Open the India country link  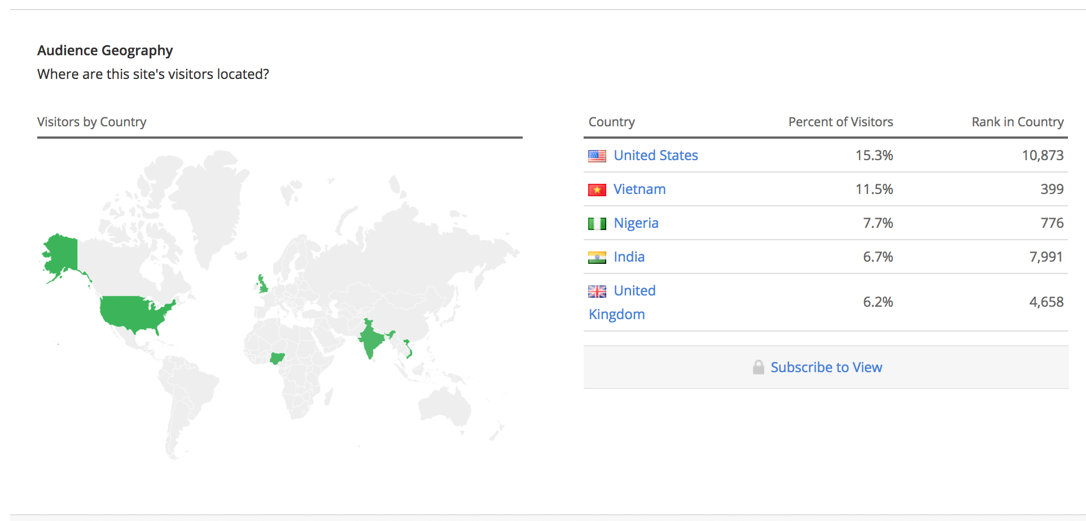[x=629, y=257]
